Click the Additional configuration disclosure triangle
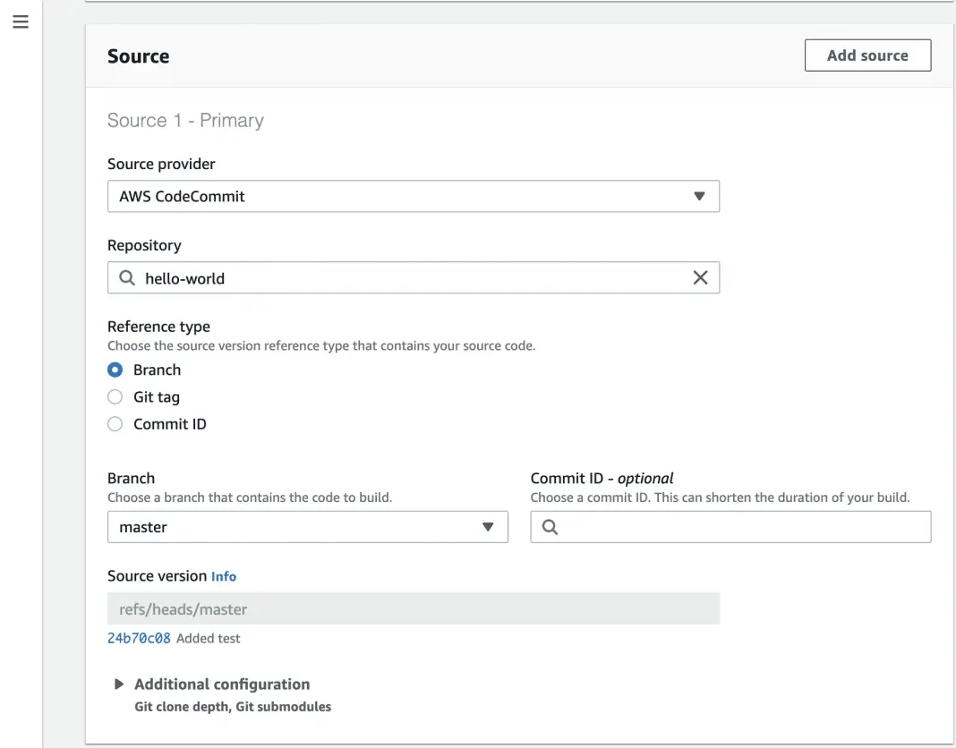This screenshot has width=956, height=748. click(119, 683)
